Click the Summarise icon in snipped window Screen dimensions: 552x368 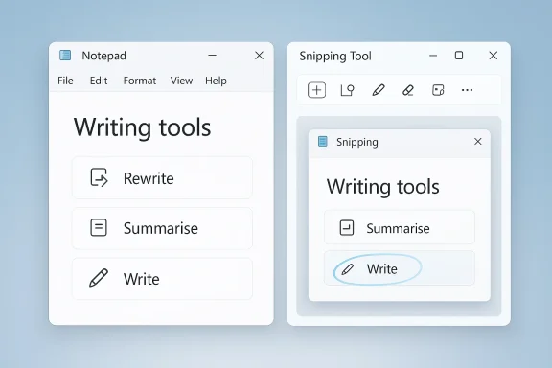(347, 227)
